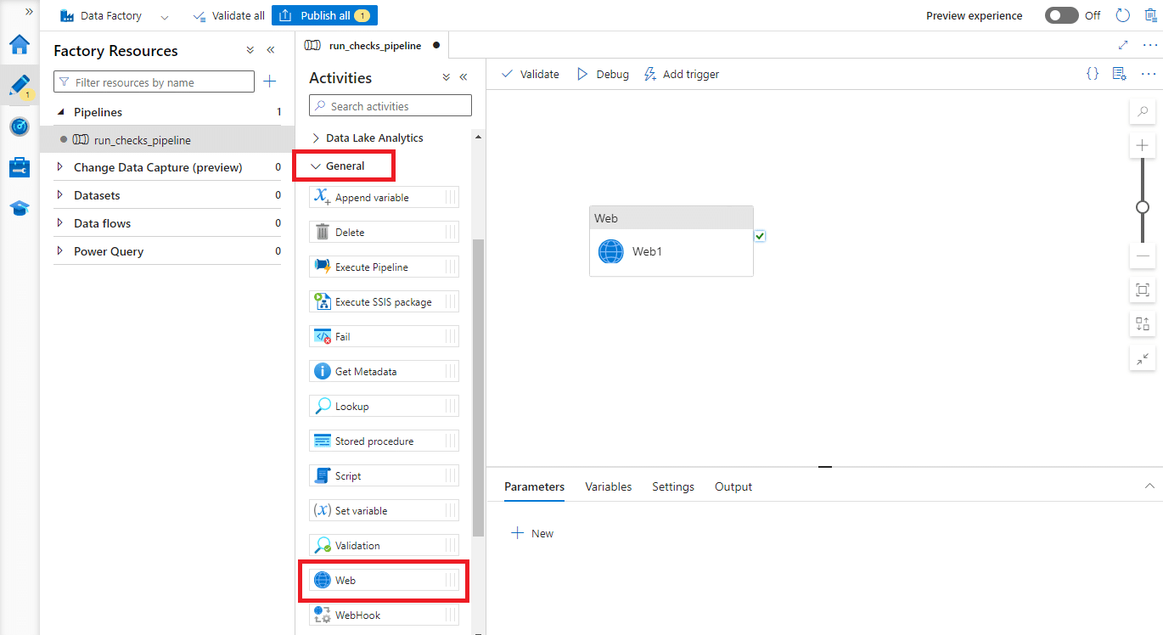This screenshot has height=635, width=1163.
Task: Click auto align icon on canvas
Action: coord(1143,324)
